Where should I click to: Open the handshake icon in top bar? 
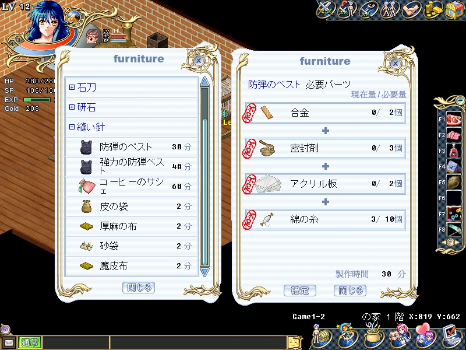412,9
